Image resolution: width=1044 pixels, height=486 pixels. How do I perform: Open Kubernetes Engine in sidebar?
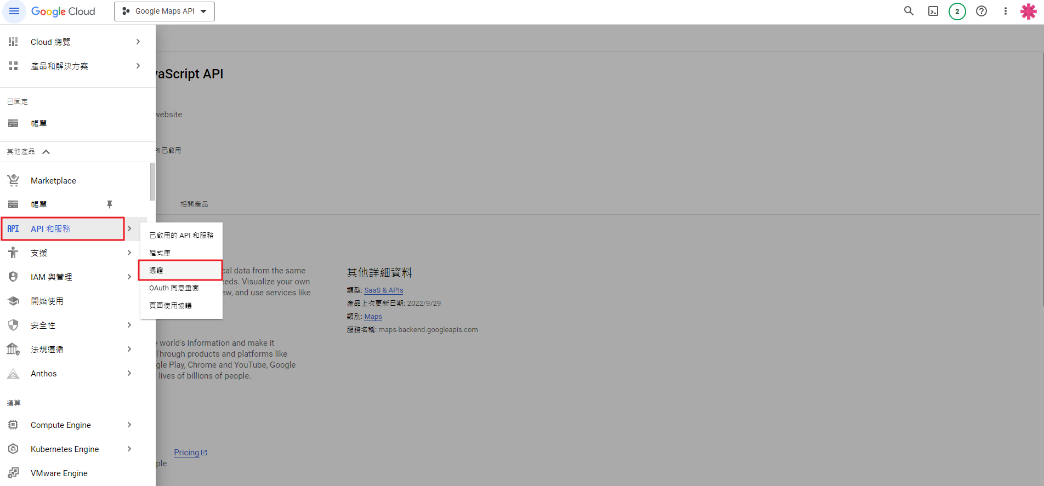click(65, 449)
